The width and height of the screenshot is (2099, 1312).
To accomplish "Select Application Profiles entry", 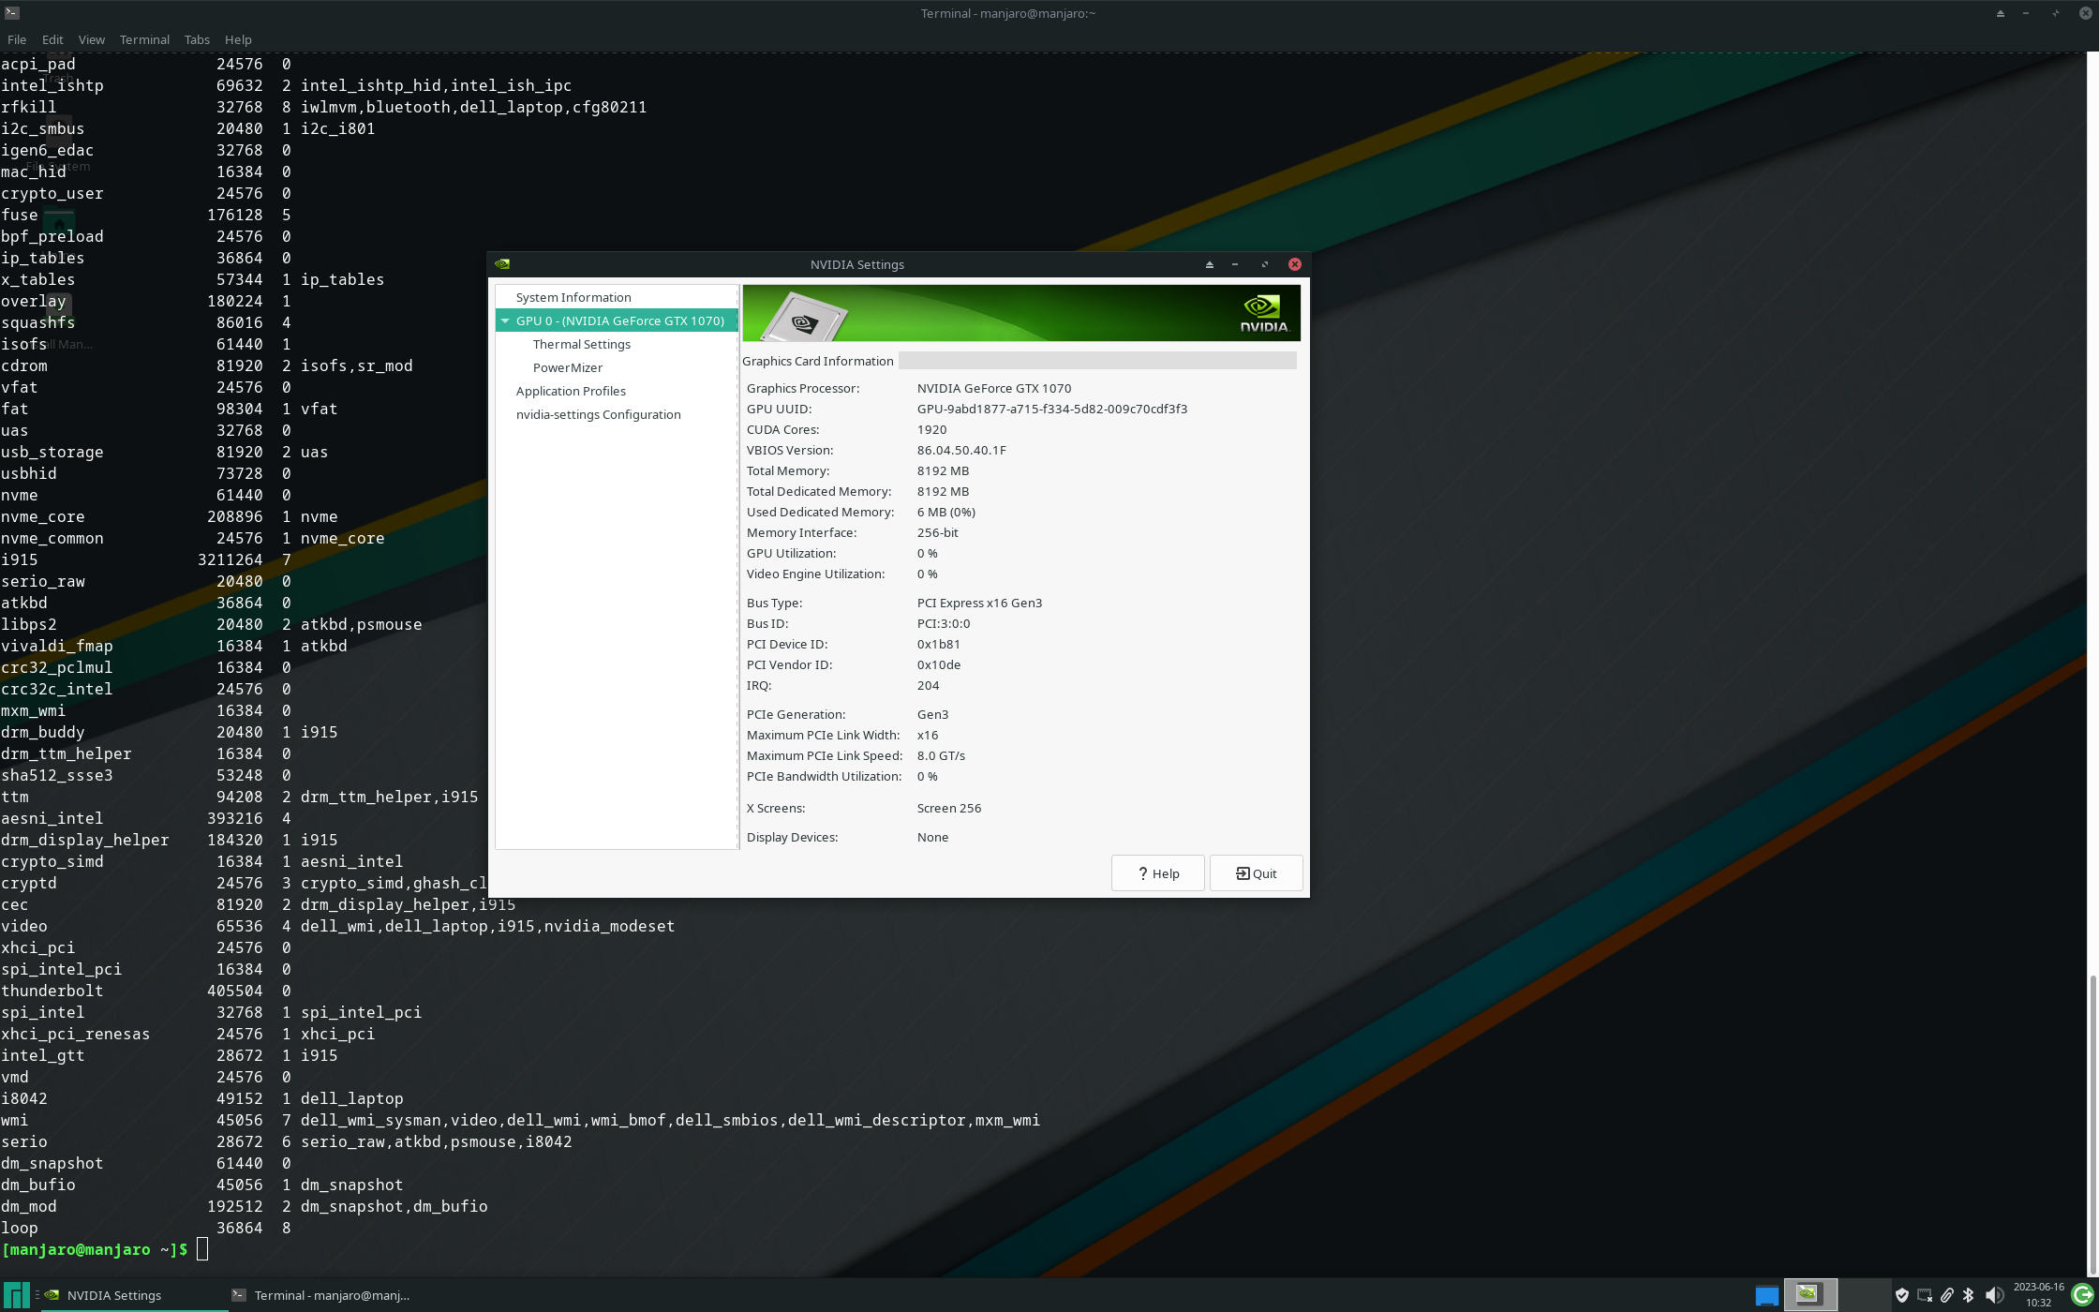I will pyautogui.click(x=570, y=391).
